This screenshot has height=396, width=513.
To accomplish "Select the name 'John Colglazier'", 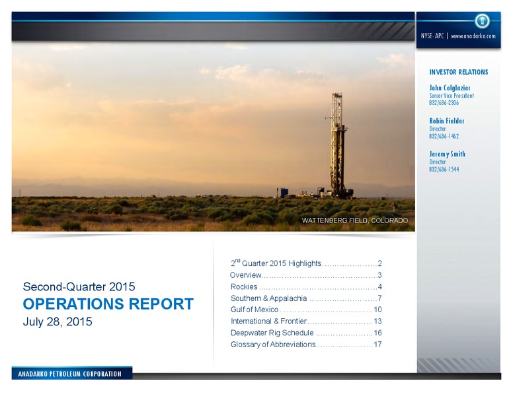I will 450,88.
